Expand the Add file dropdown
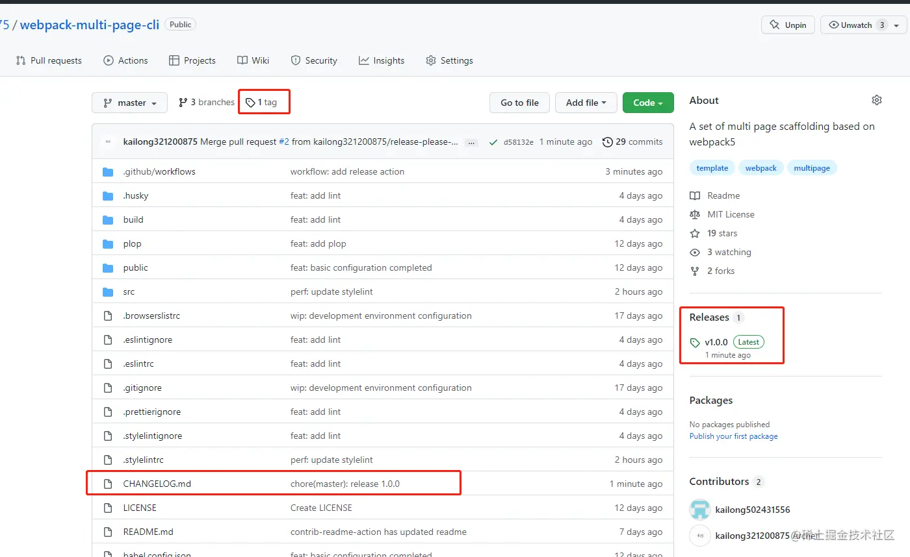 [x=586, y=103]
